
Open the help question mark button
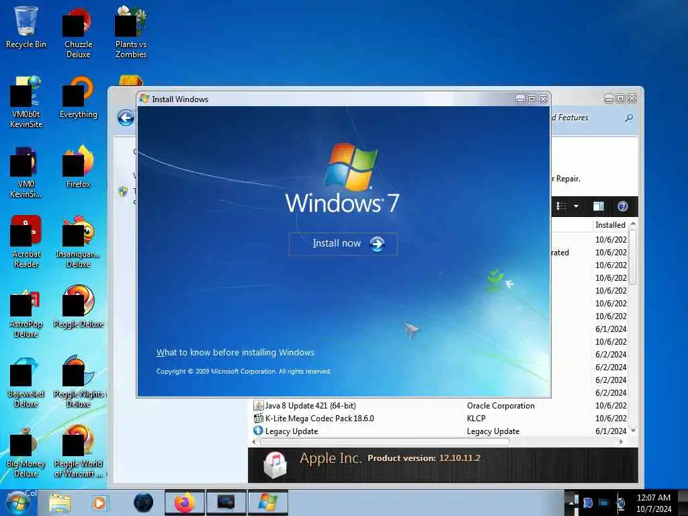click(623, 206)
